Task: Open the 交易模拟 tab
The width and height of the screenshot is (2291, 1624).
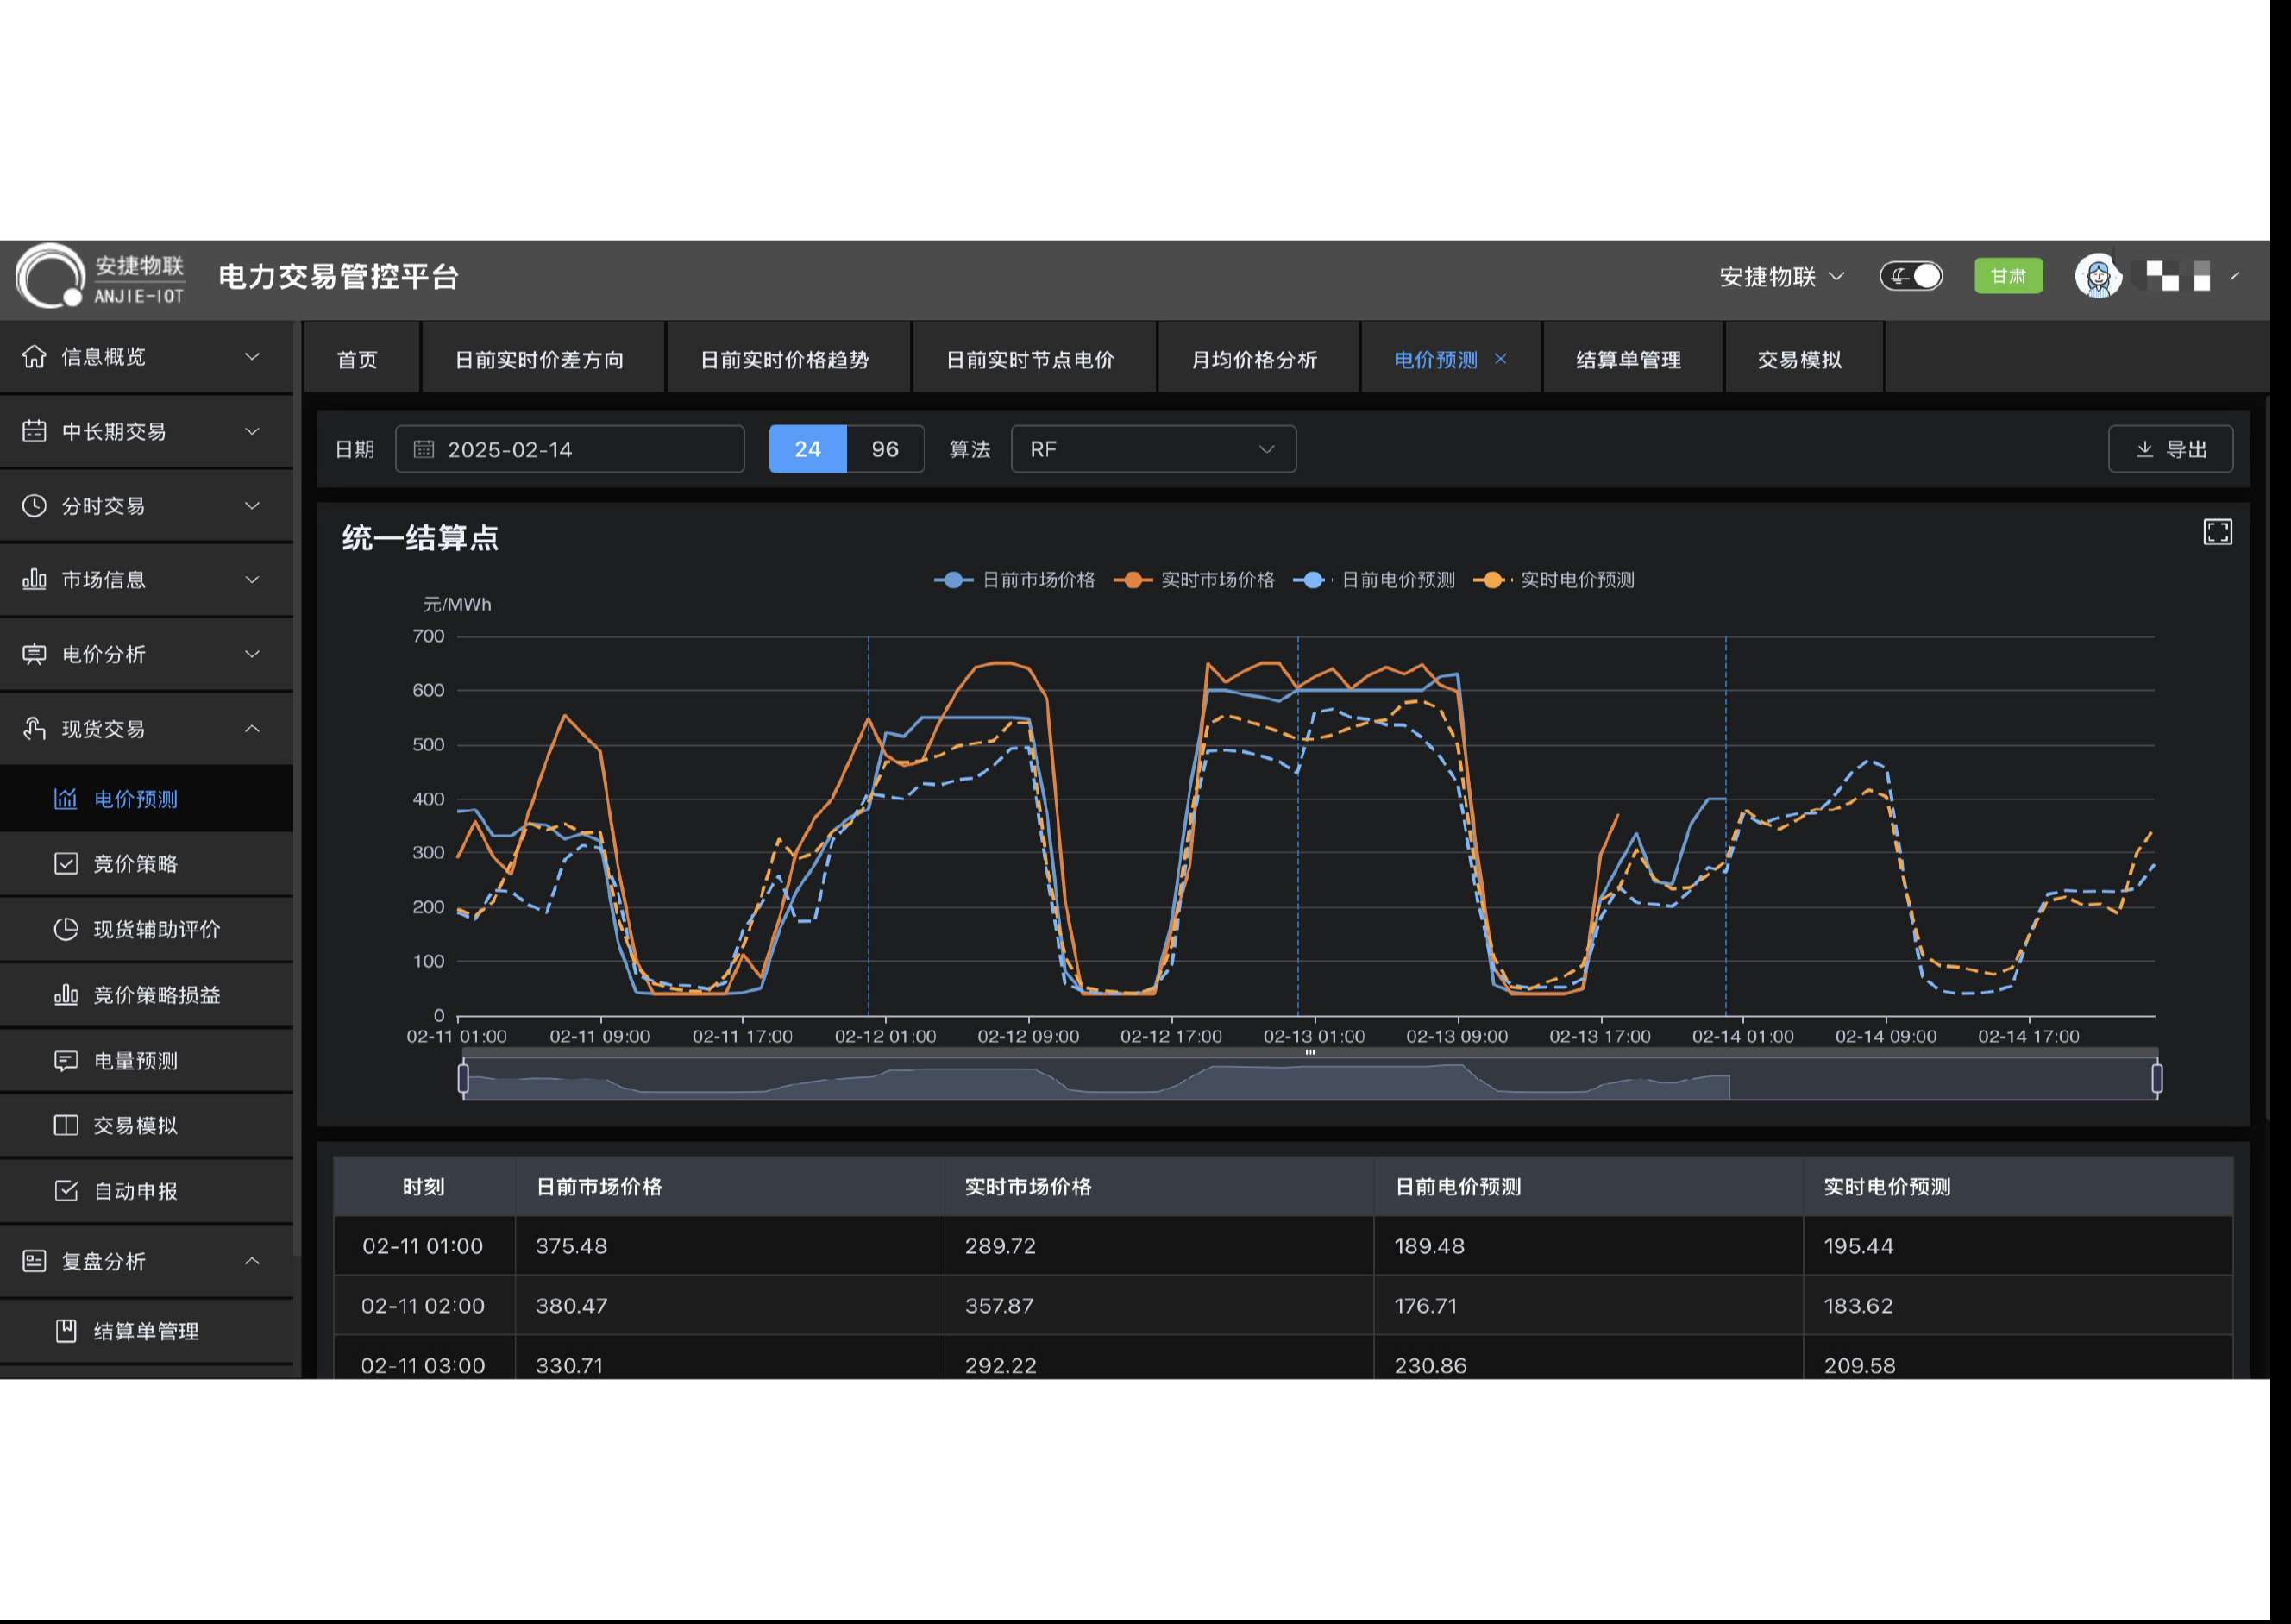Action: click(1799, 359)
